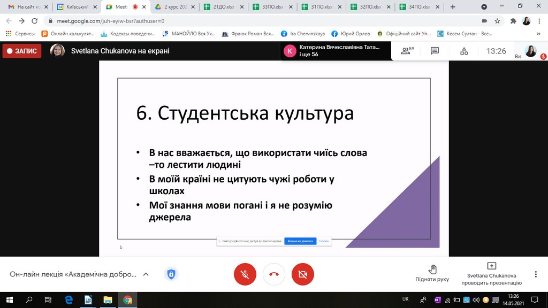Viewport: 548px width, 308px height.
Task: End the call with the red phone icon
Action: (273, 274)
